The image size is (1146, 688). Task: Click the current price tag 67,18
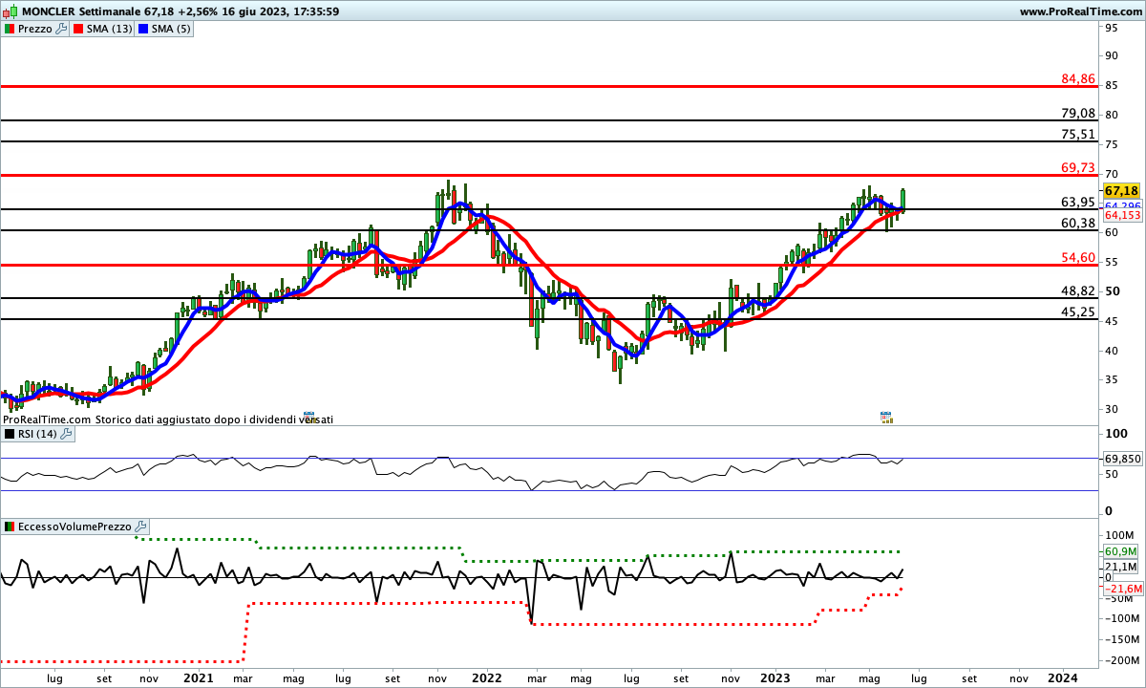point(1123,191)
